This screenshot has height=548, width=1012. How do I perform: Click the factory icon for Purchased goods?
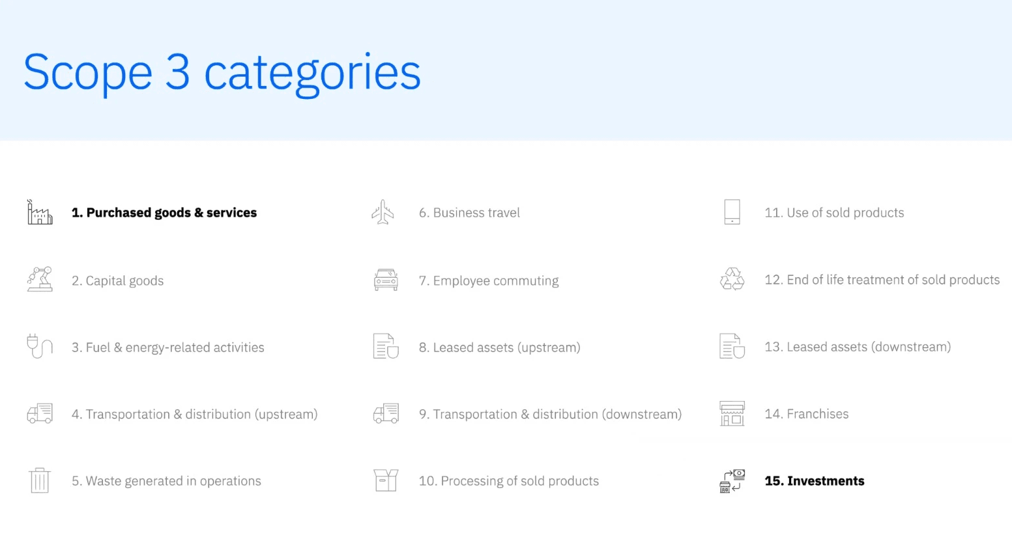pyautogui.click(x=40, y=212)
